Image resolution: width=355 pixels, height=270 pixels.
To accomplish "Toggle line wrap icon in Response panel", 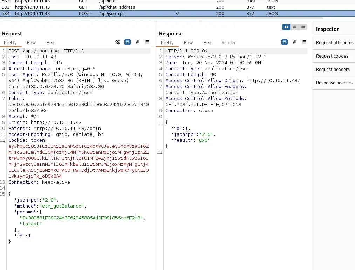I will tap(284, 42).
